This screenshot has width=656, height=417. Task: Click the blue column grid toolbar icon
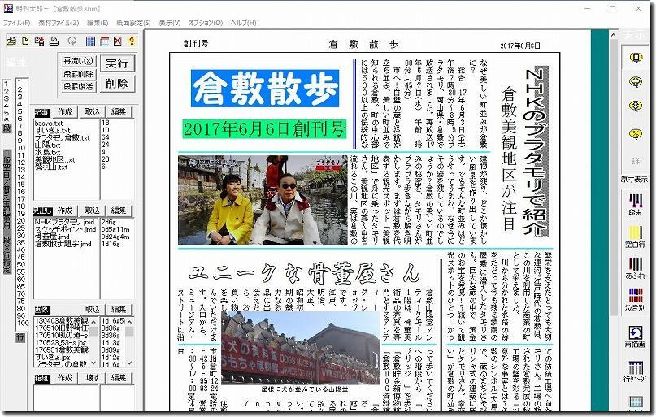pos(90,41)
